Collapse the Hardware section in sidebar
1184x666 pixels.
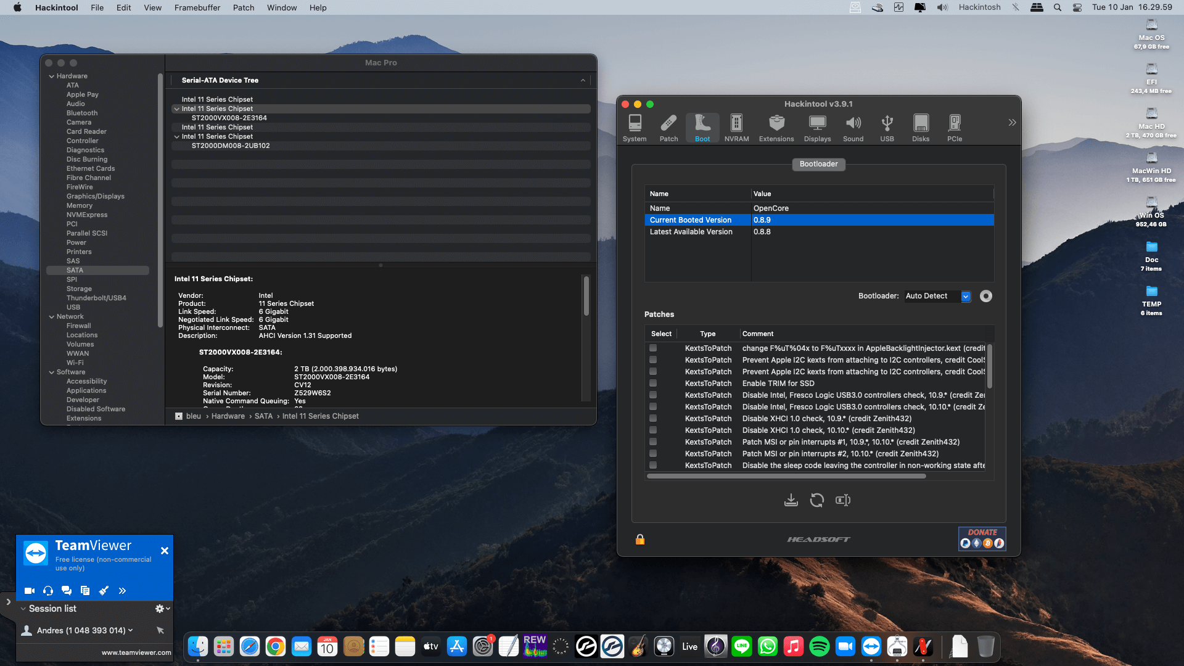pyautogui.click(x=52, y=76)
